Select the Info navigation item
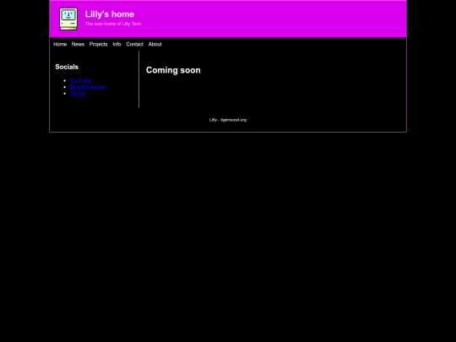456x342 pixels. pyautogui.click(x=117, y=44)
